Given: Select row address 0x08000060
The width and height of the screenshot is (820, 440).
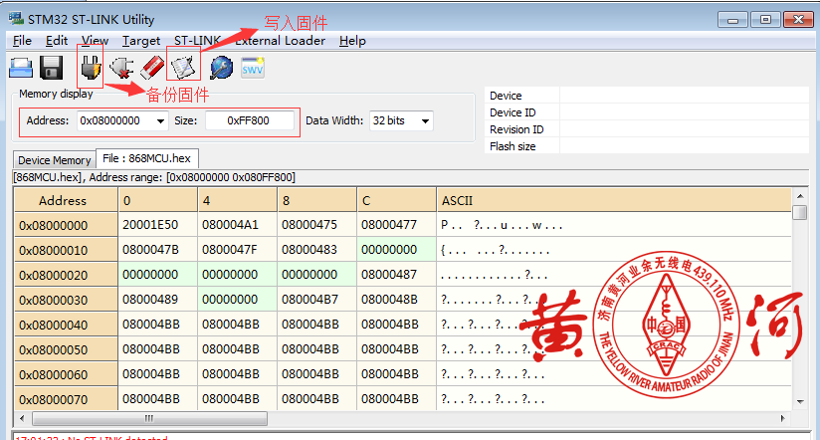Looking at the screenshot, I should click(66, 374).
